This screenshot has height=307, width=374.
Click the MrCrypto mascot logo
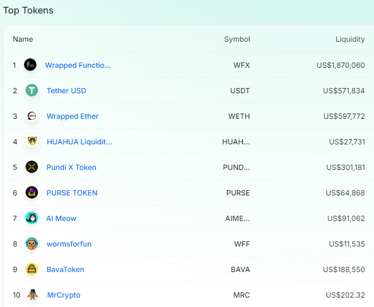click(32, 294)
